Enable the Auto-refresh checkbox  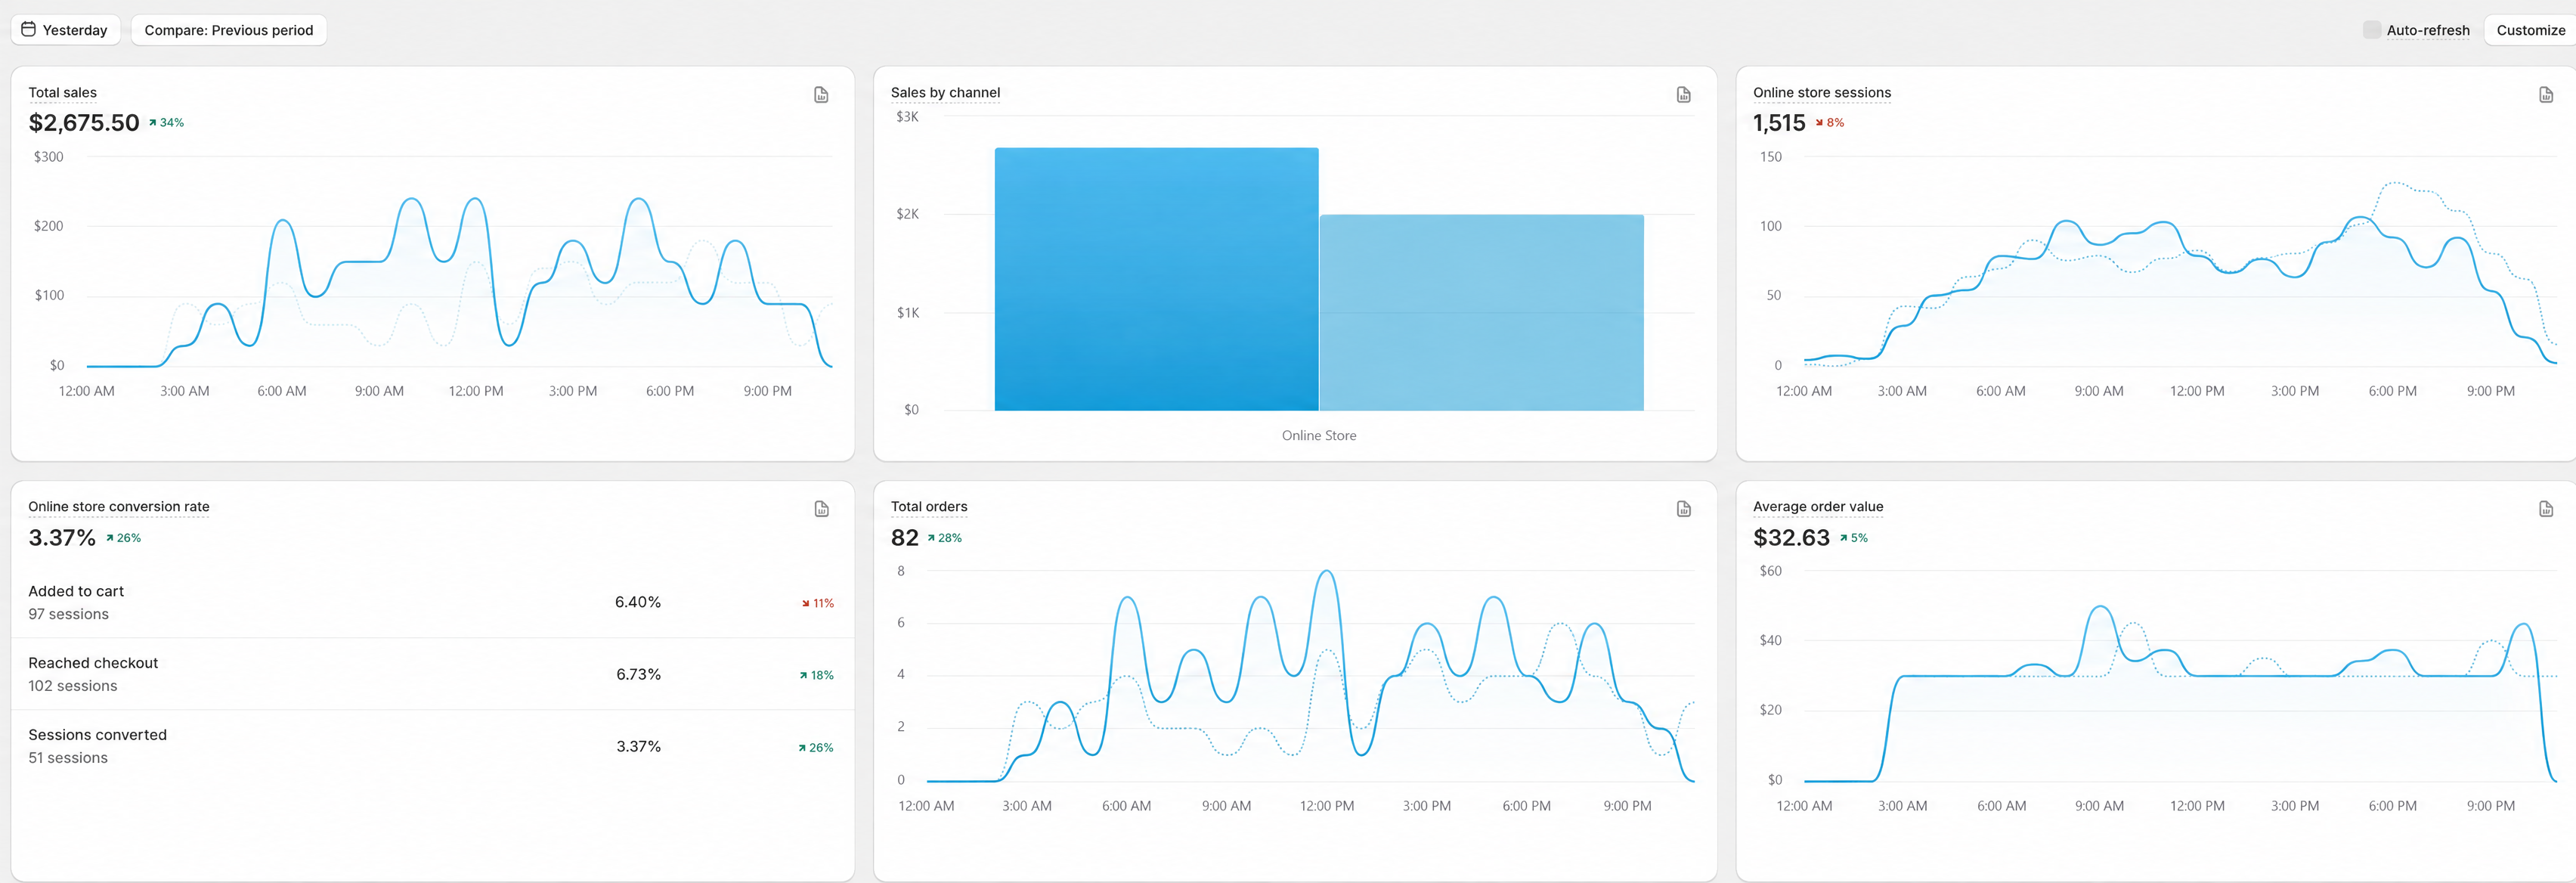pyautogui.click(x=2371, y=30)
